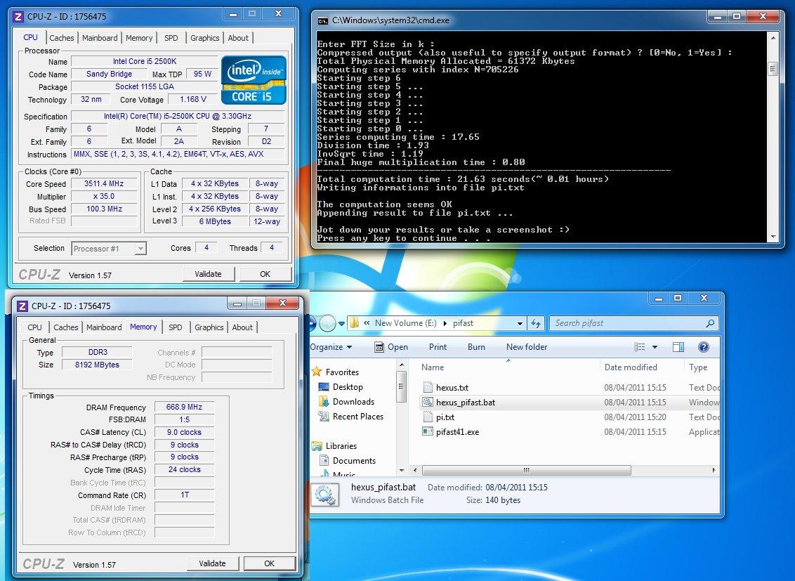The height and width of the screenshot is (581, 795).
Task: Click the Core Speed value 3511.4 MHz
Action: 104,183
